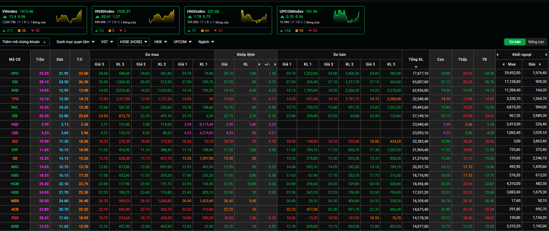The width and height of the screenshot is (549, 231).
Task: Click the T.C column header
Action: (x=80, y=59)
